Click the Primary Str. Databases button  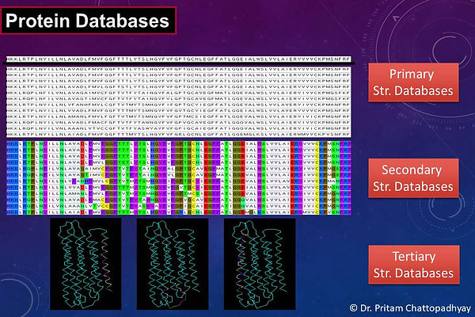413,82
